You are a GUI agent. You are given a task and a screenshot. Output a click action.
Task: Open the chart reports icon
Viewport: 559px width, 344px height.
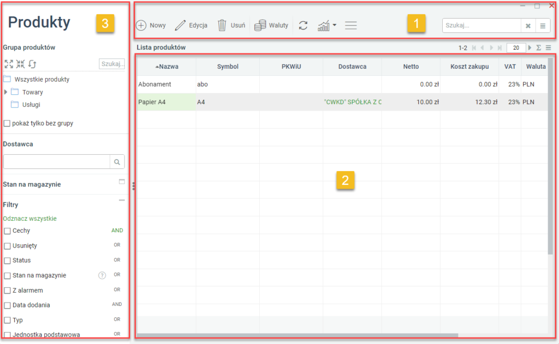point(324,26)
